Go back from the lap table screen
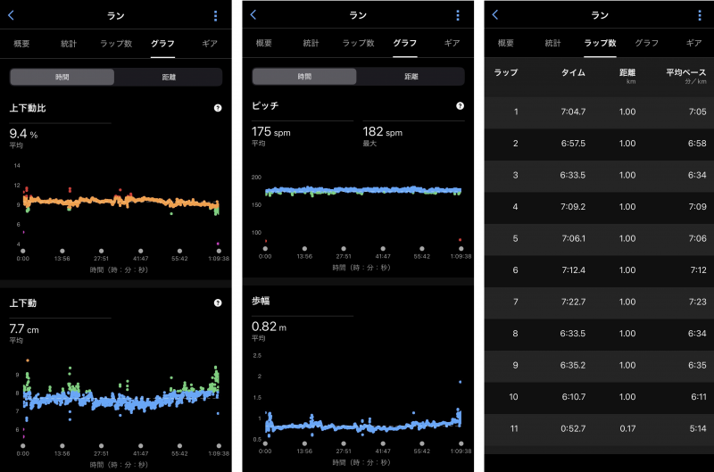The image size is (714, 472). point(496,15)
